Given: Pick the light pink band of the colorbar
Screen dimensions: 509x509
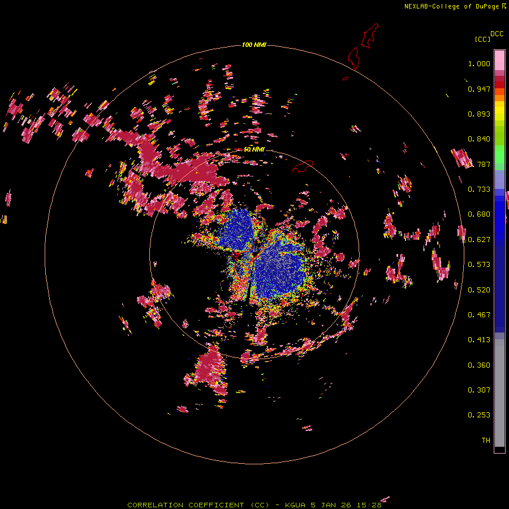Looking at the screenshot, I should 499,60.
